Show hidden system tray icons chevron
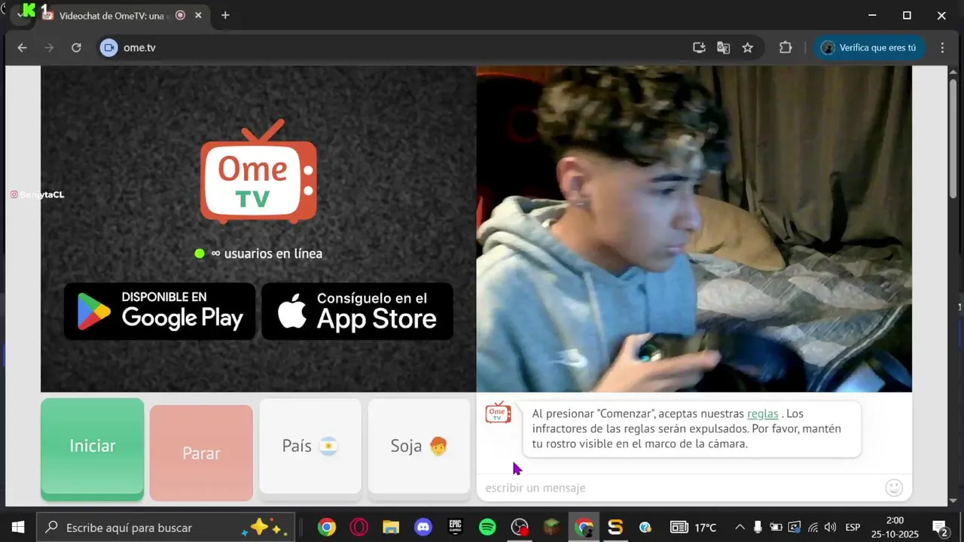The width and height of the screenshot is (964, 542). pos(740,528)
